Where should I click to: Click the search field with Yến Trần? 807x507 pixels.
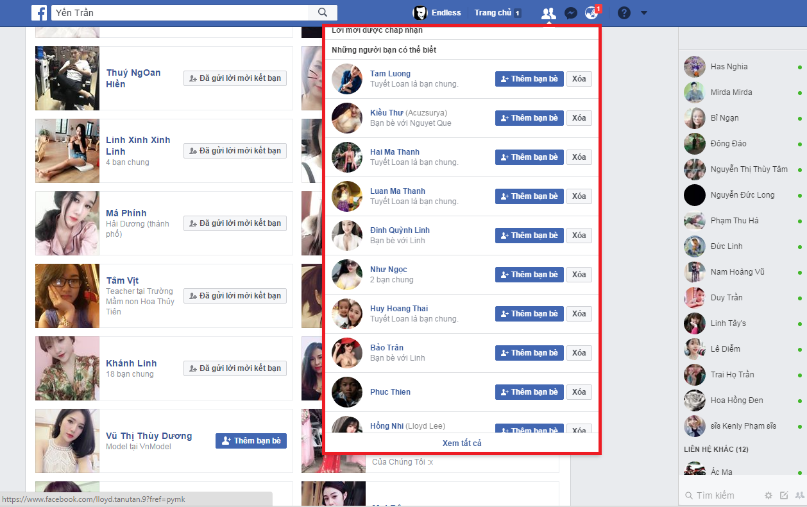pyautogui.click(x=180, y=12)
